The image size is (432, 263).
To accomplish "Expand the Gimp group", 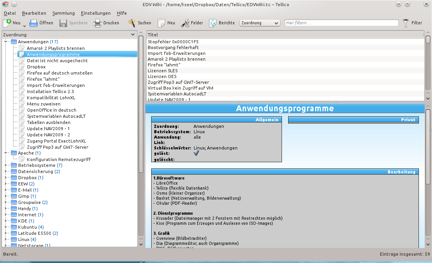I will [5, 196].
